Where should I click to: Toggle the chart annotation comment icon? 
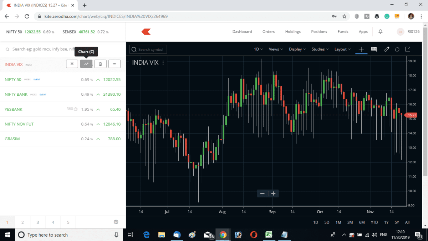[374, 49]
